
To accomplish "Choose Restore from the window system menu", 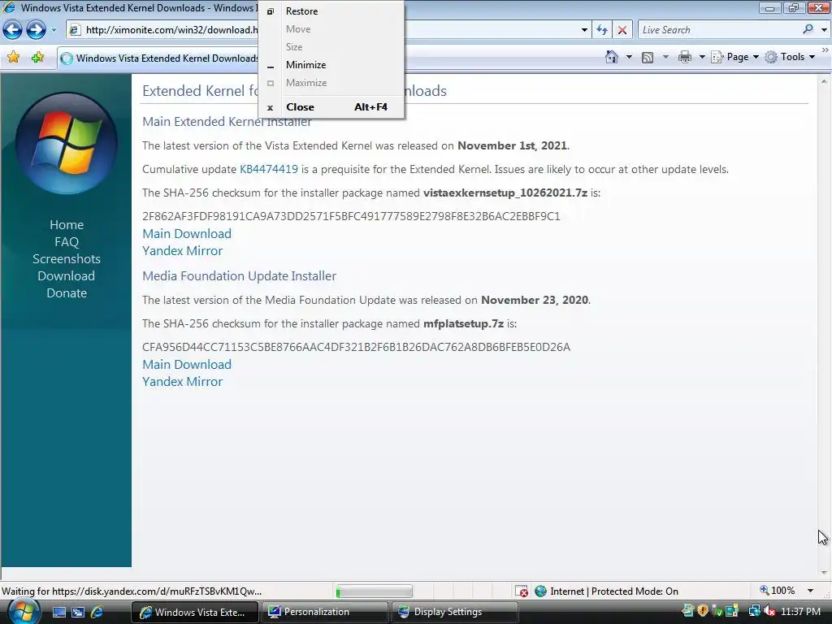I will tap(331, 11).
